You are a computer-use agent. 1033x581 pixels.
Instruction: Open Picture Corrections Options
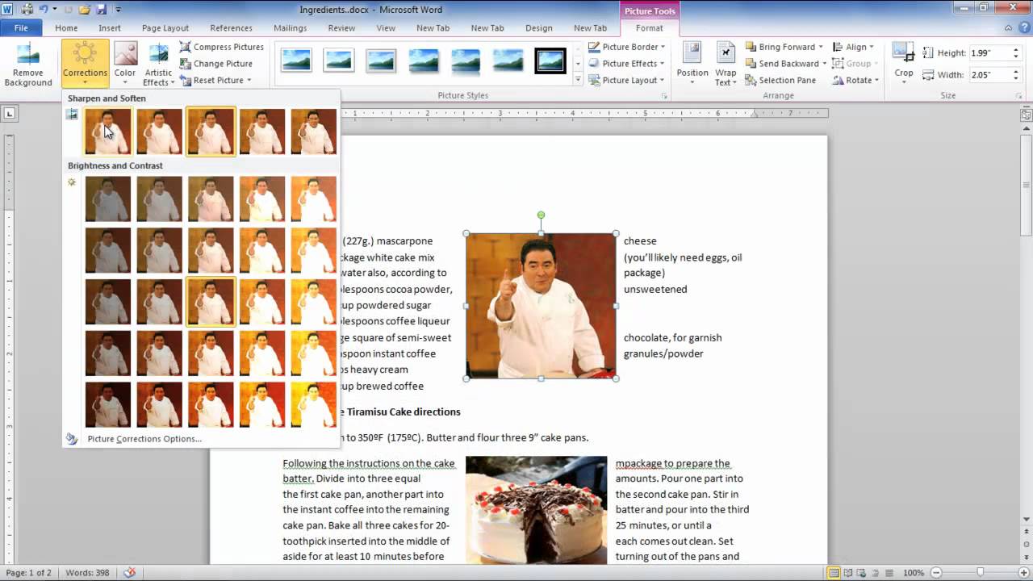144,439
